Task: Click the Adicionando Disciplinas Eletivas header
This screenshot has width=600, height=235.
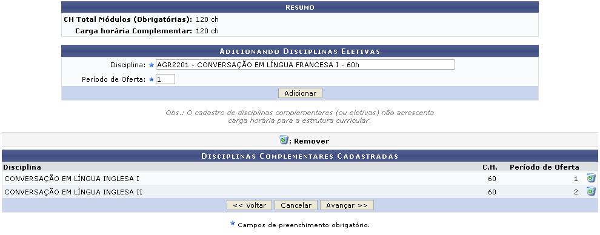Action: click(x=300, y=51)
